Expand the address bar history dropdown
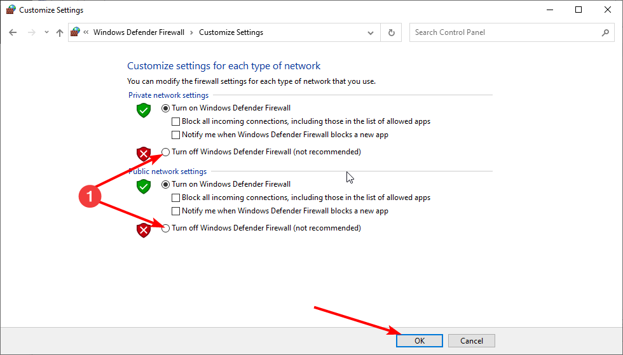 370,32
